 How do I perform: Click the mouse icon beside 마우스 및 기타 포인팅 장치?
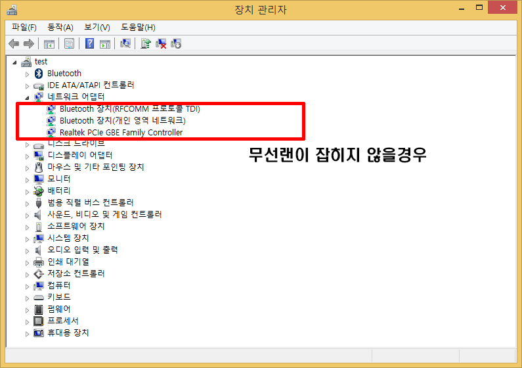pos(39,167)
